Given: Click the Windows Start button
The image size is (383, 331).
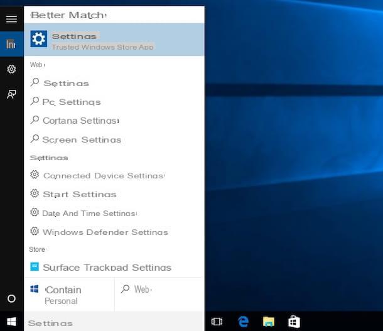Looking at the screenshot, I should click(x=11, y=322).
